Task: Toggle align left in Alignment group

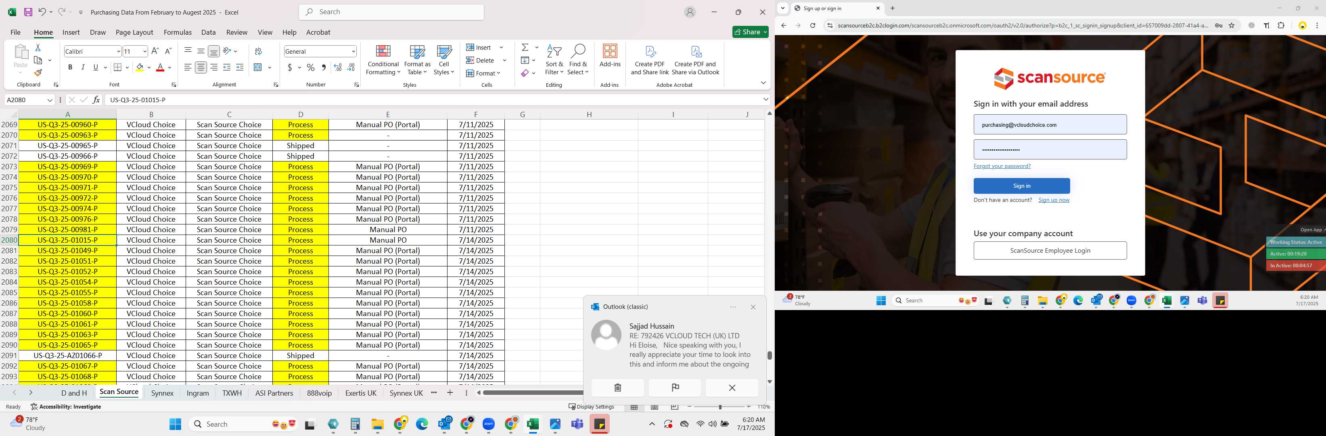Action: pyautogui.click(x=188, y=67)
